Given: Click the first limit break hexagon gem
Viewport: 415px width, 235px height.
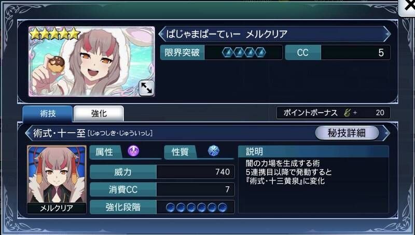Looking at the screenshot, I should click(x=227, y=52).
